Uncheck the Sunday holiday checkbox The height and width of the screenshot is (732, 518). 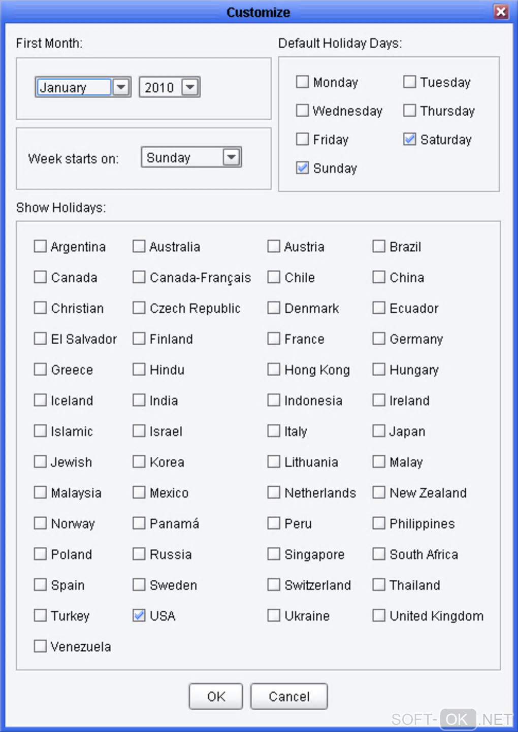[303, 168]
